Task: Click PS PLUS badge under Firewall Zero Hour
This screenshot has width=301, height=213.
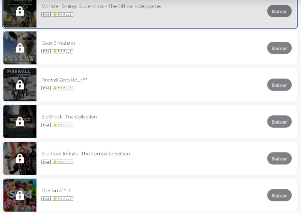Action: tap(62, 88)
